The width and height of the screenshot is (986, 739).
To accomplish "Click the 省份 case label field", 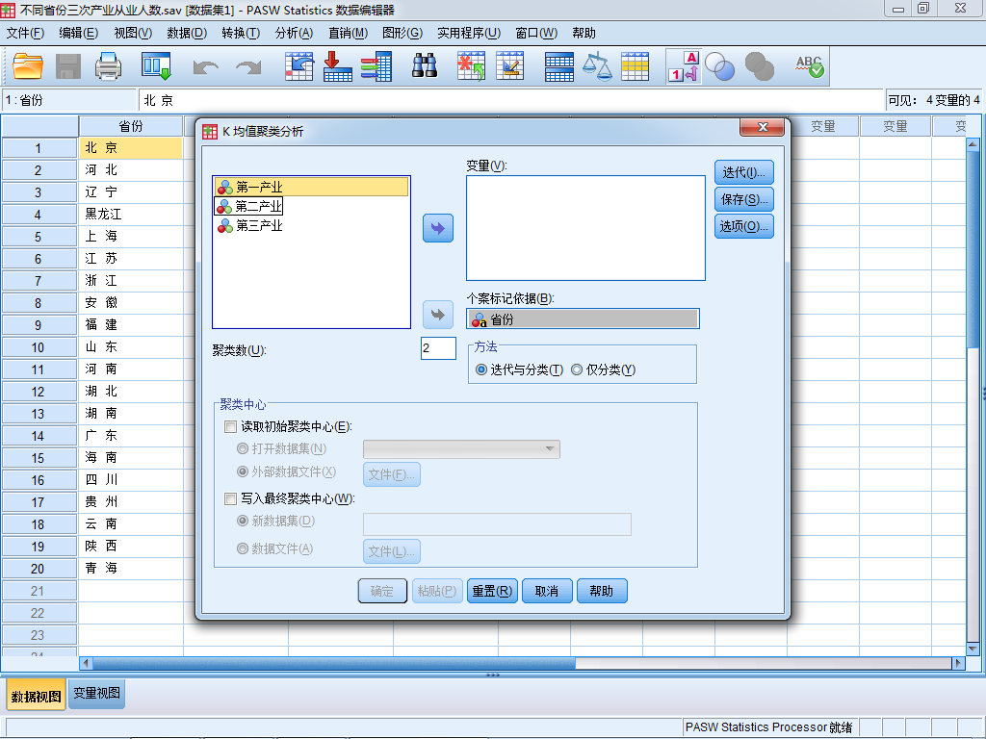I will pos(583,319).
